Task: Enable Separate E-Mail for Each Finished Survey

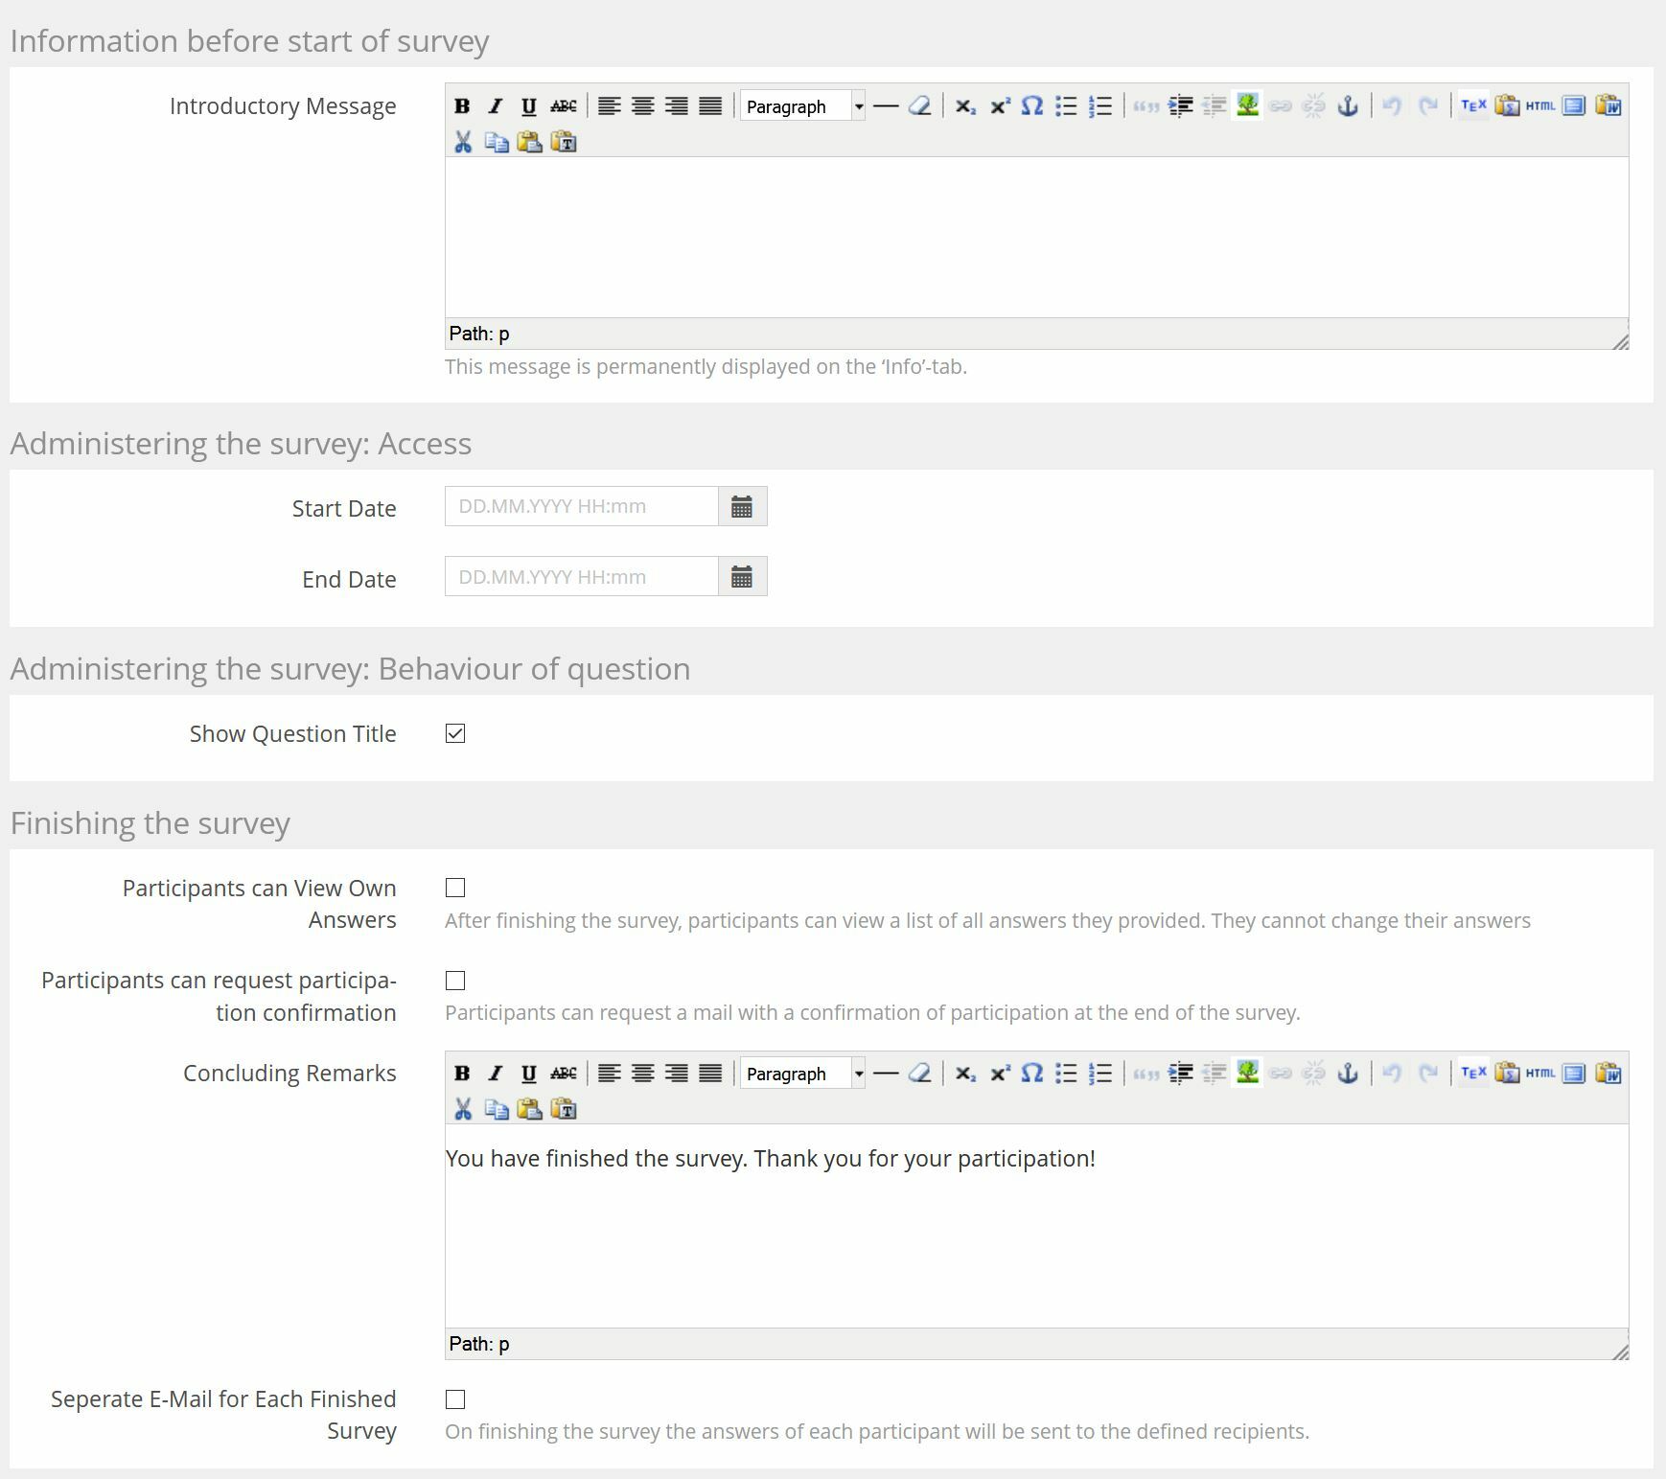Action: tap(455, 1399)
